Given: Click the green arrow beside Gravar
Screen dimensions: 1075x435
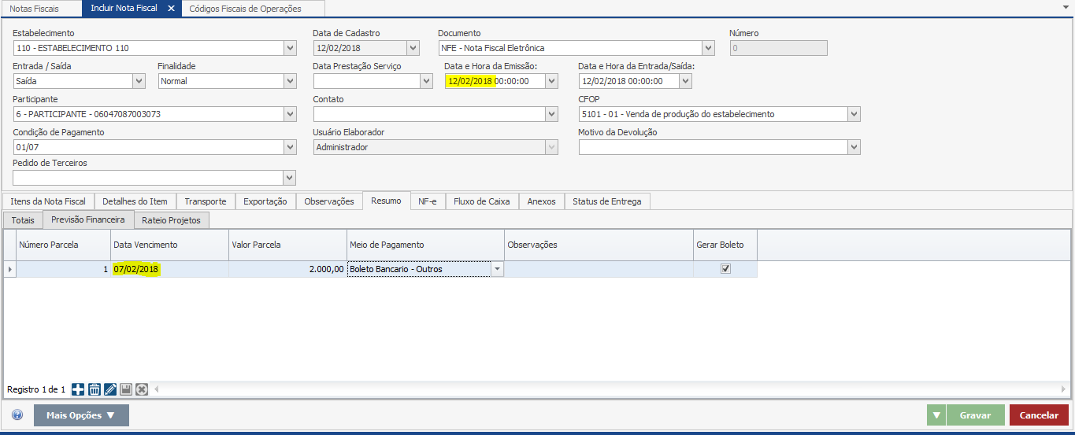Looking at the screenshot, I should (x=936, y=415).
